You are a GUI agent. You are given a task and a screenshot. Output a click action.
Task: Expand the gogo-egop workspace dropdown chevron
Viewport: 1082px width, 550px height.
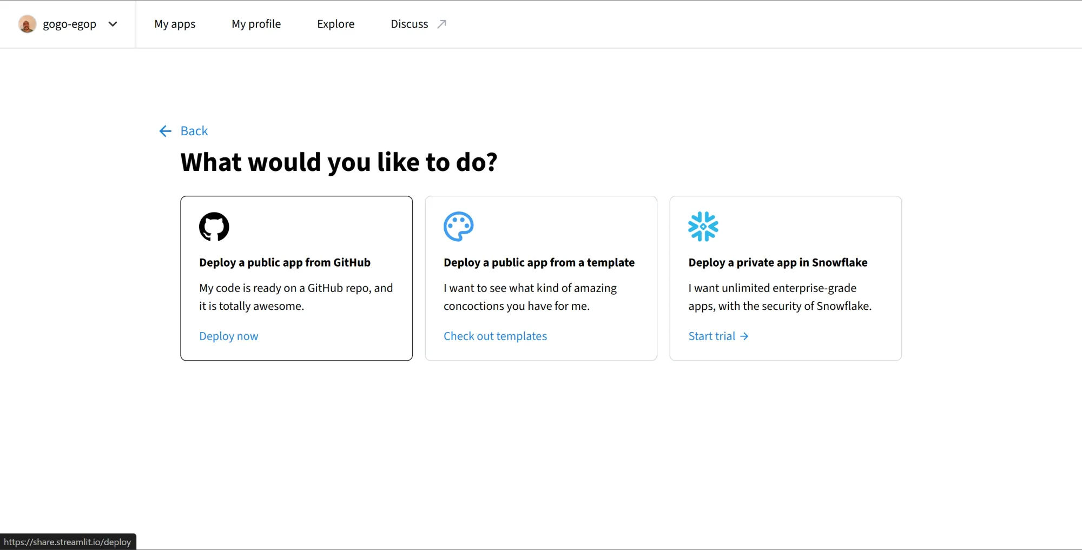pos(113,24)
